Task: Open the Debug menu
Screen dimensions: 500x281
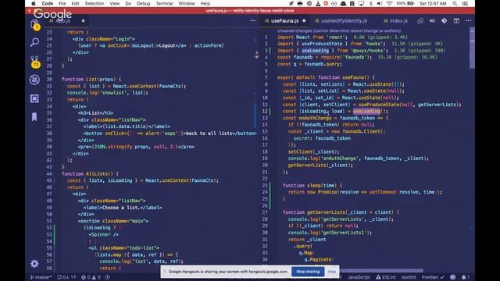Action: (143, 3)
